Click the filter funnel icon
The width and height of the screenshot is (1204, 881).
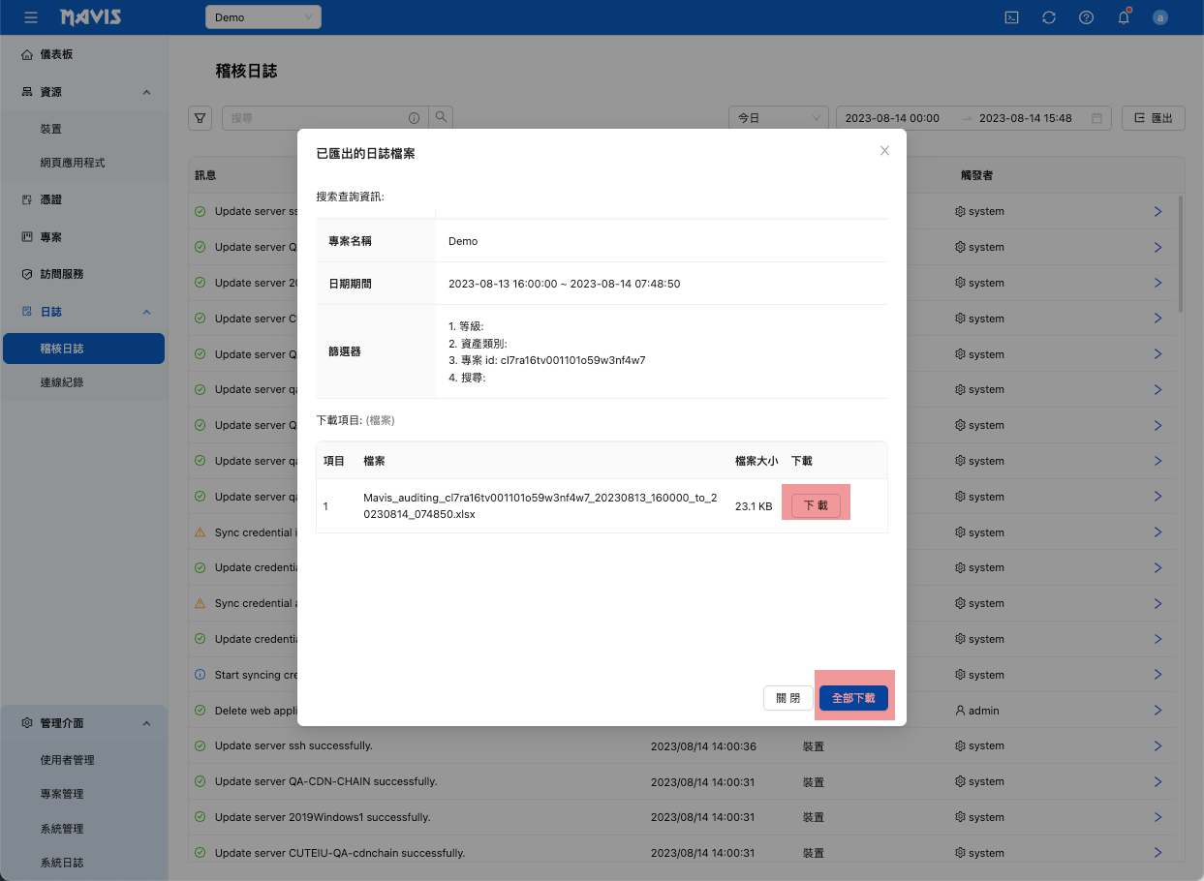click(x=200, y=118)
